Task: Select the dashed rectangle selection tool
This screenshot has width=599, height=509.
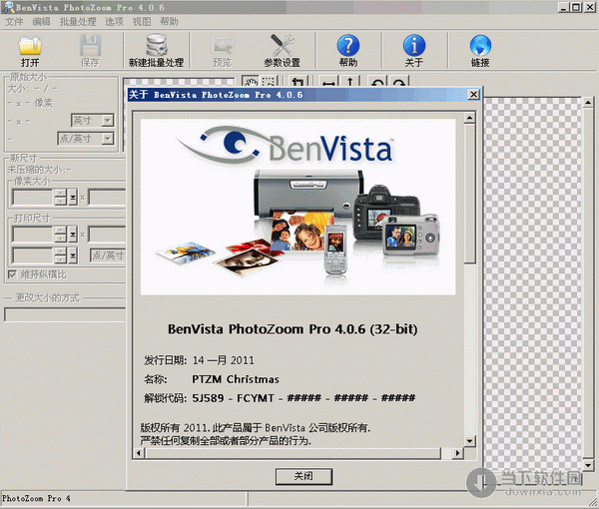Action: 269,81
